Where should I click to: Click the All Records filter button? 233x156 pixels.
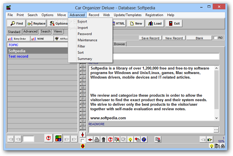click(61, 39)
